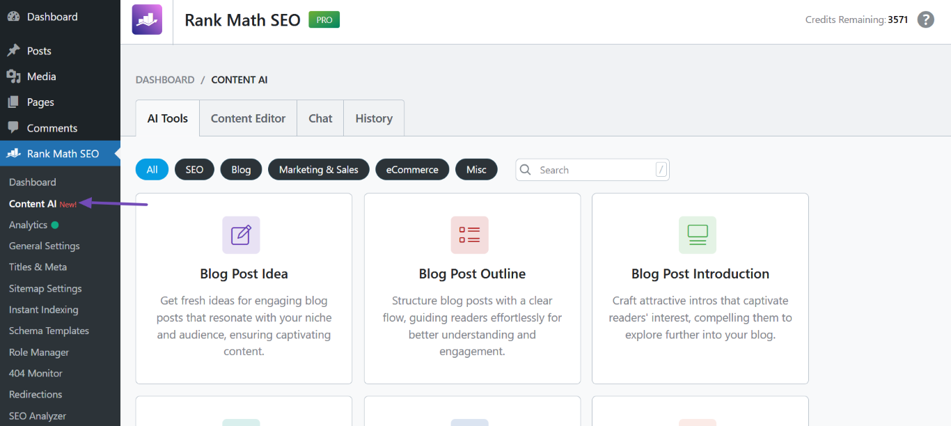This screenshot has width=951, height=426.
Task: Select the All filter pill
Action: 152,170
